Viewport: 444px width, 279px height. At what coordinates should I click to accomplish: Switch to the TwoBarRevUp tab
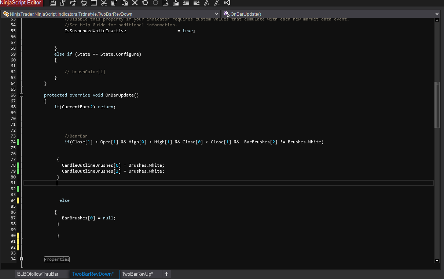(x=137, y=274)
